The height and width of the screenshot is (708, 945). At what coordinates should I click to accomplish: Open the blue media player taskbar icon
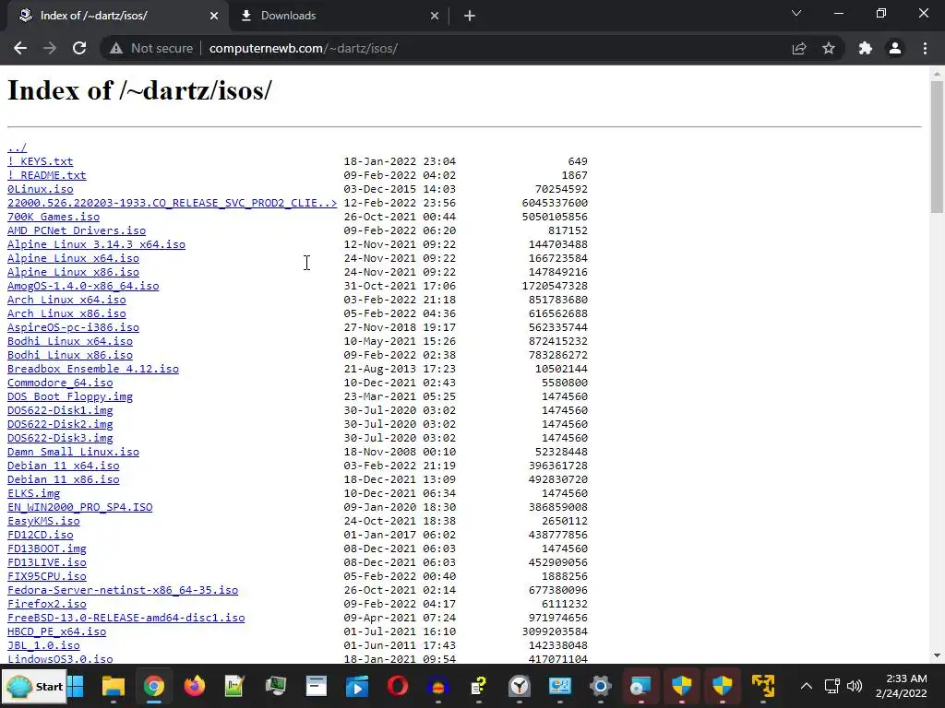coord(357,686)
